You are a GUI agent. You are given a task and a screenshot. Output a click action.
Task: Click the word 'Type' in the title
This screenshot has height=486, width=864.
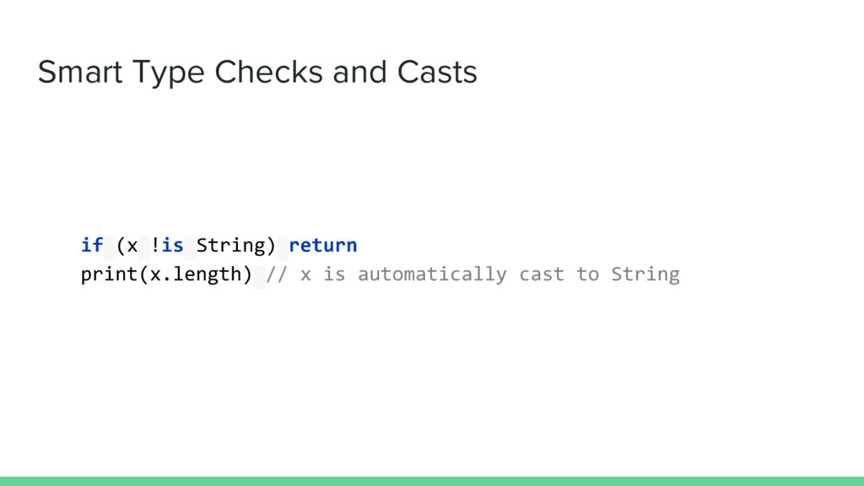[x=169, y=74]
